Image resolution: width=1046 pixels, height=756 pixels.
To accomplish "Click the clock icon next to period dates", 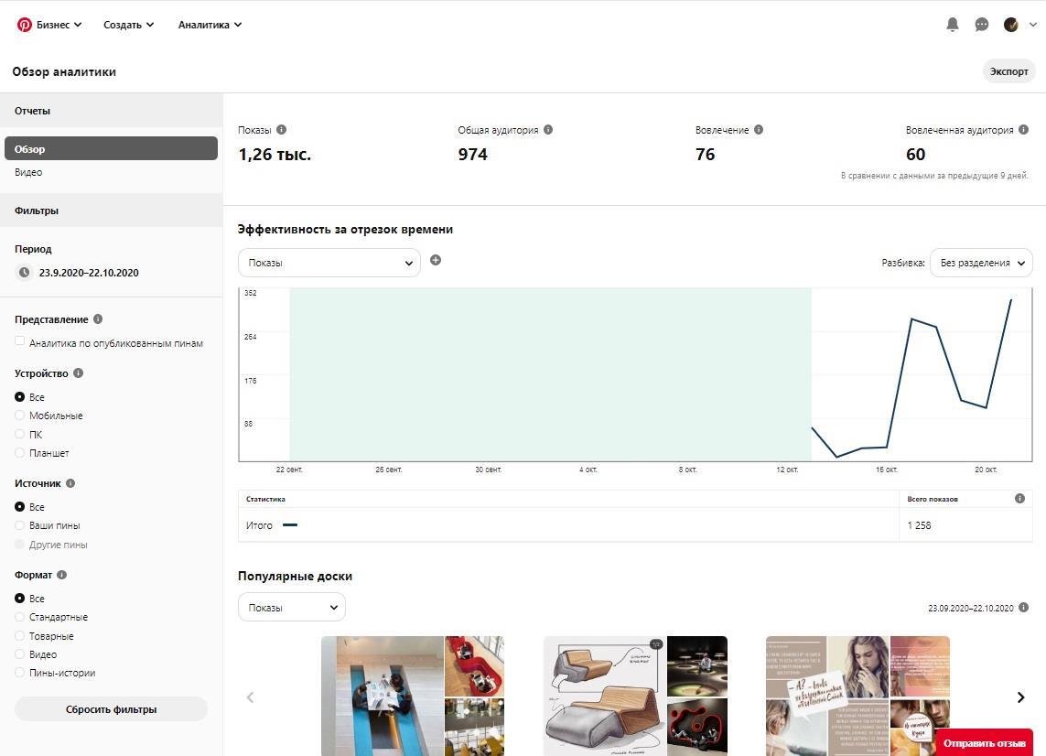I will click(x=24, y=273).
